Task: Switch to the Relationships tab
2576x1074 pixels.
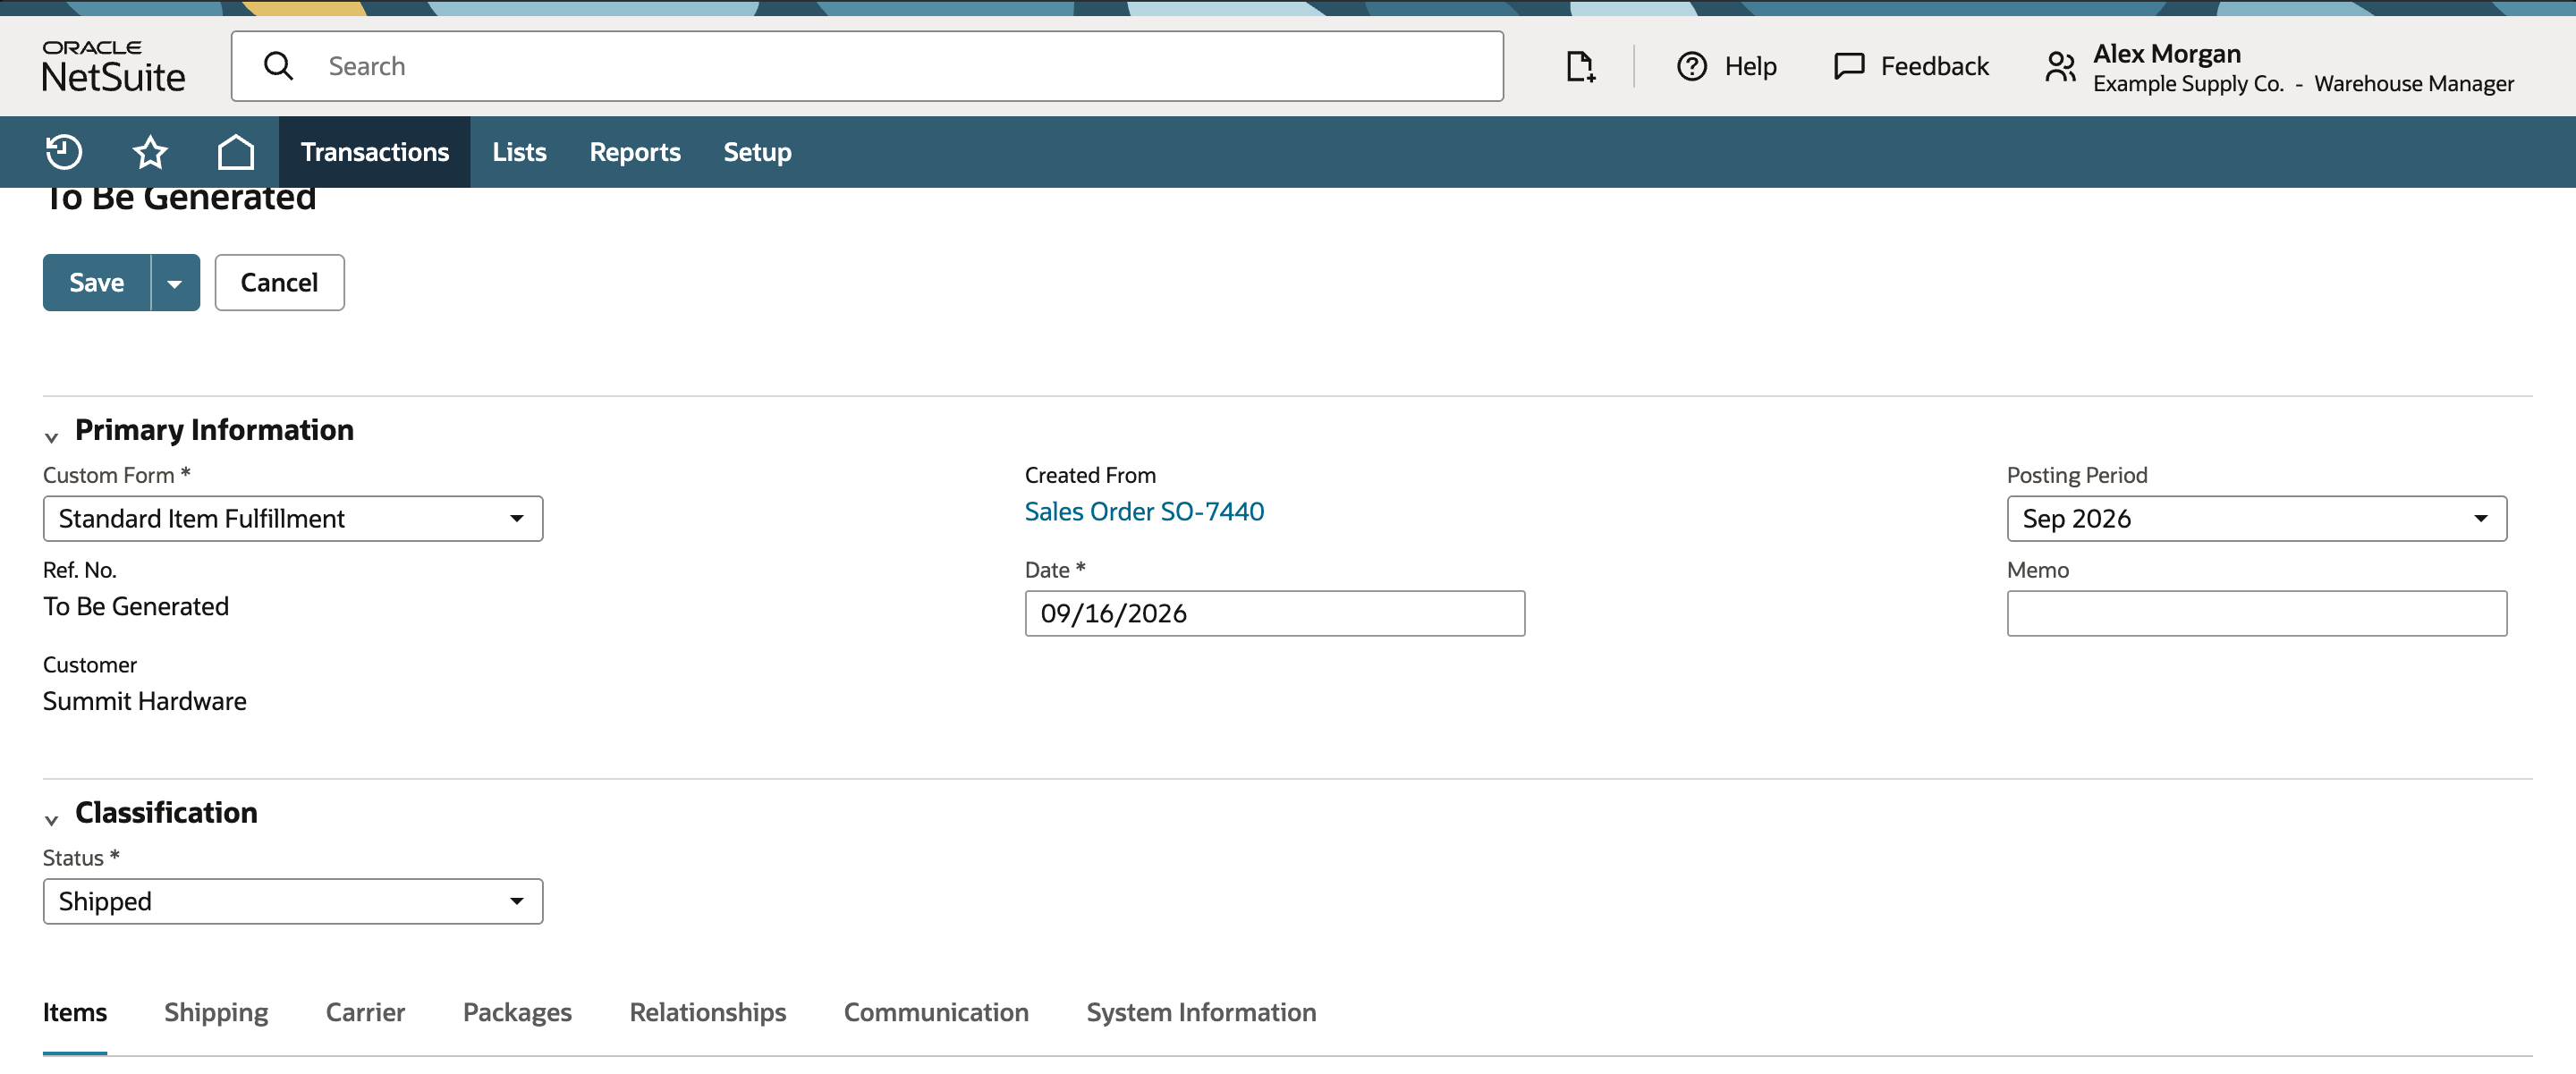Action: click(x=708, y=1012)
